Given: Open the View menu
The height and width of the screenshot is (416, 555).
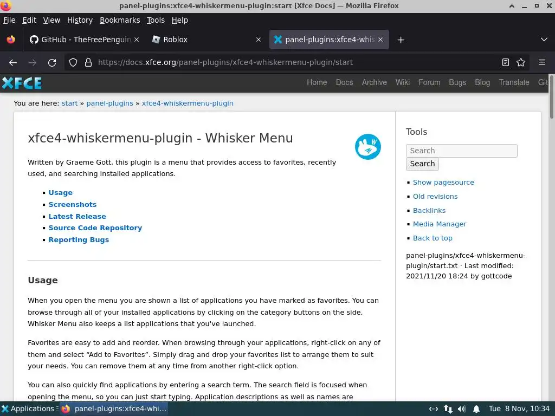Looking at the screenshot, I should [51, 20].
